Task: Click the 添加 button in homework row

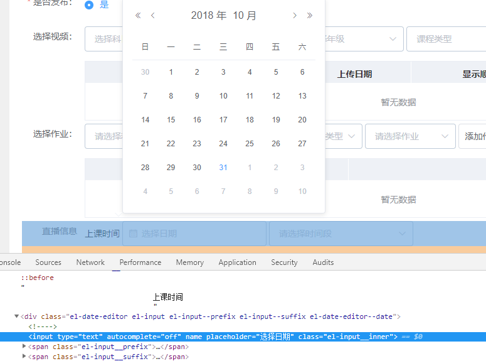Action: [472, 136]
